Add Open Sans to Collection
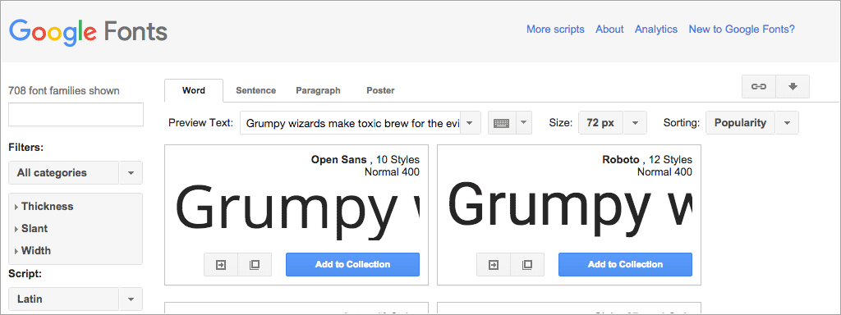 (352, 265)
